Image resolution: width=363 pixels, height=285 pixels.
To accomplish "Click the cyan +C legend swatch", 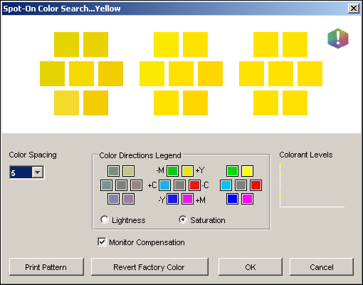I will click(x=164, y=185).
